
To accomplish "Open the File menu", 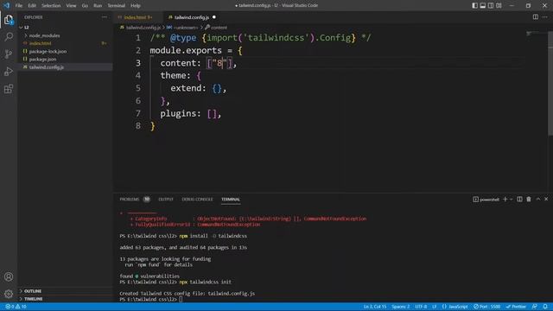I will pyautogui.click(x=19, y=5).
